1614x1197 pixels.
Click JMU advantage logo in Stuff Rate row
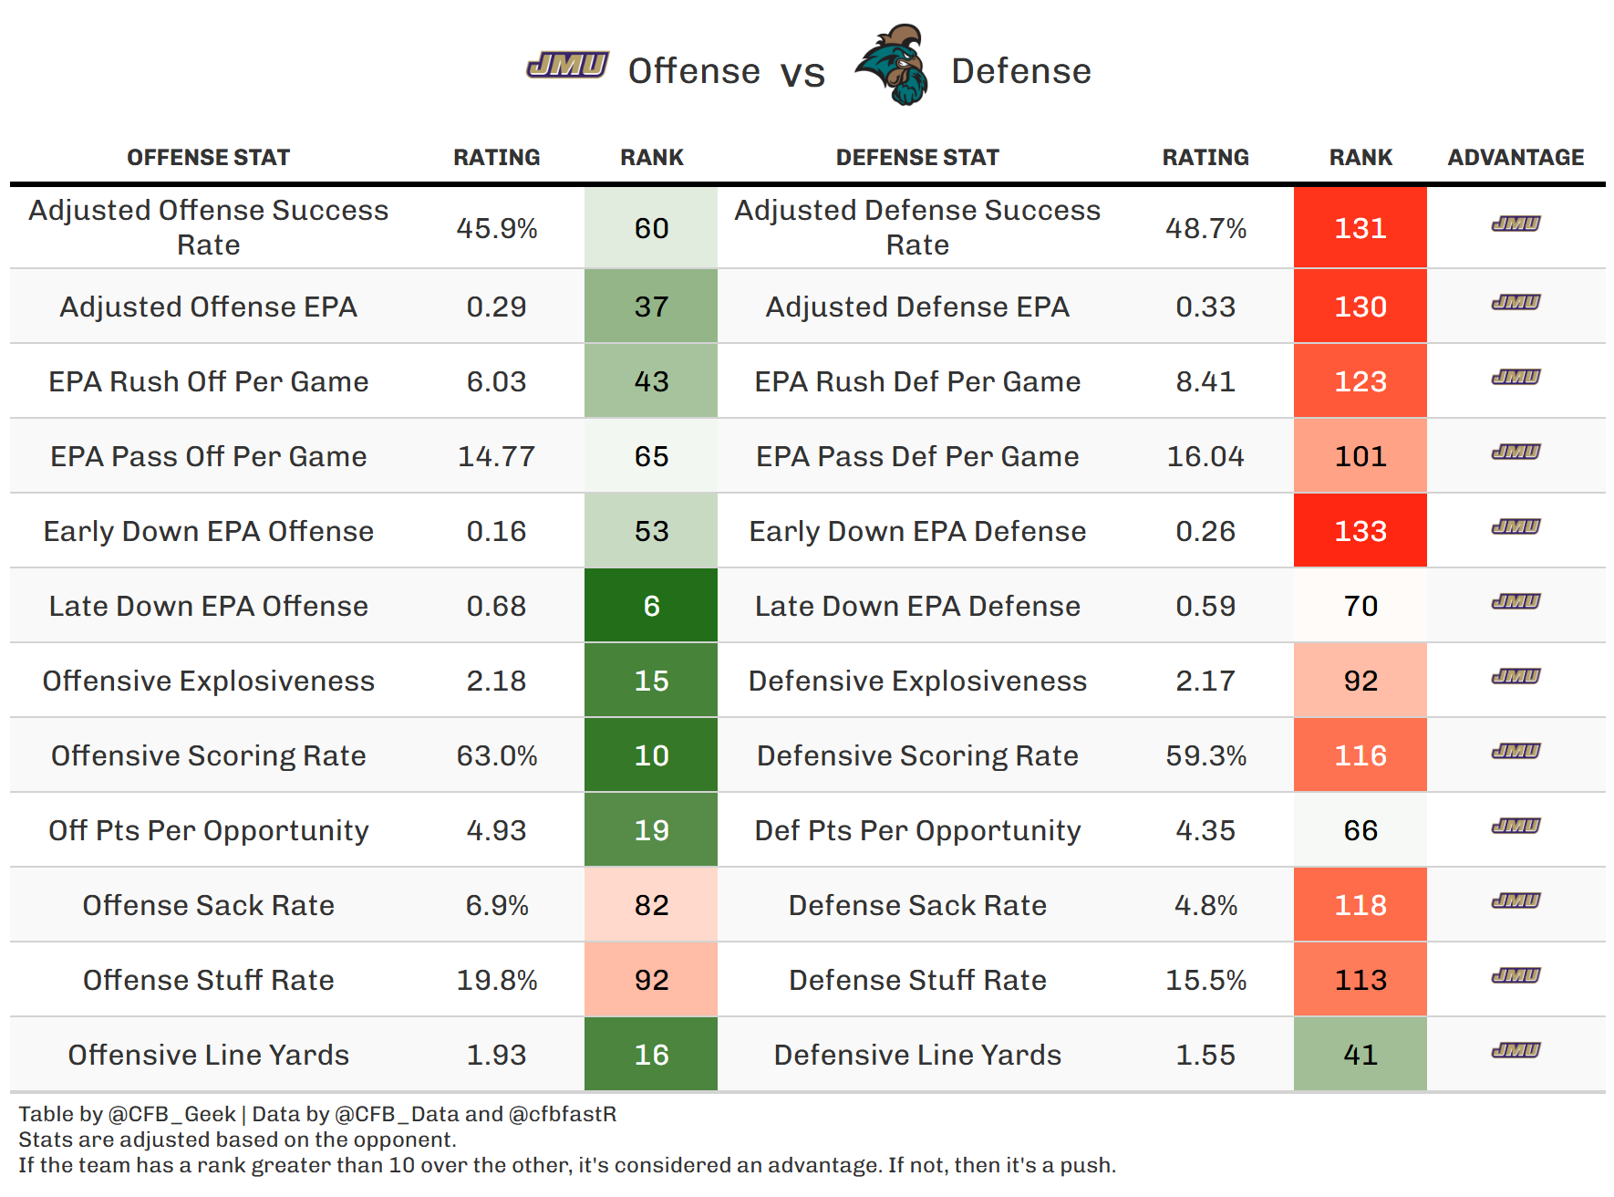1516,975
